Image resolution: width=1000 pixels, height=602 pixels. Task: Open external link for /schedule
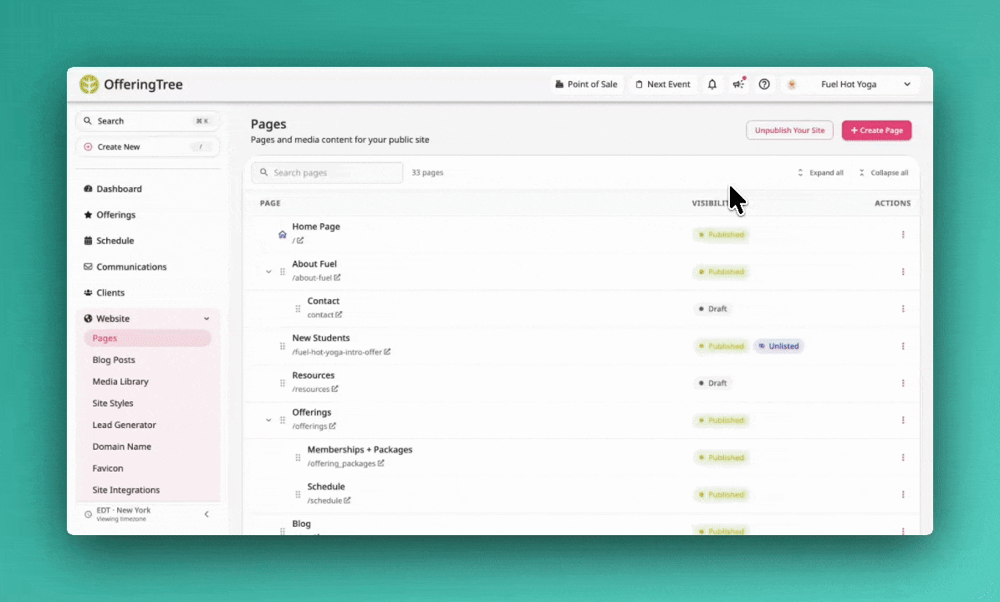(x=347, y=501)
